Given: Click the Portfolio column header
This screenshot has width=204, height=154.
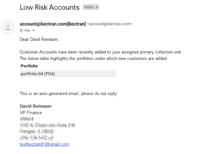Looking at the screenshot, I should pos(29,66).
